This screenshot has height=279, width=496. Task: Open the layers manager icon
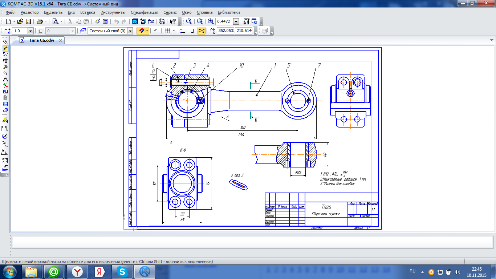pyautogui.click(x=83, y=31)
